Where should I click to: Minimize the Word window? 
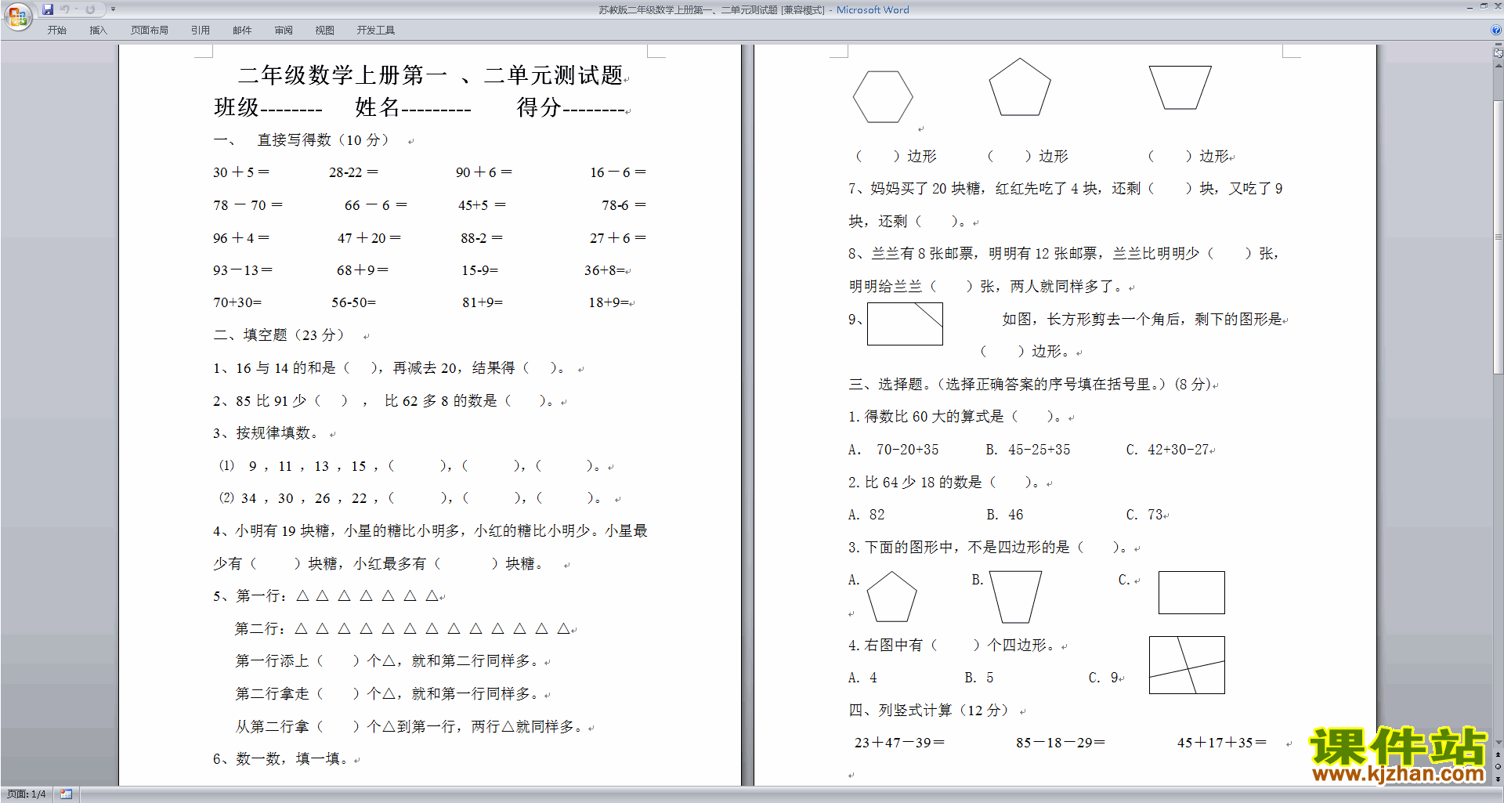[x=1470, y=7]
